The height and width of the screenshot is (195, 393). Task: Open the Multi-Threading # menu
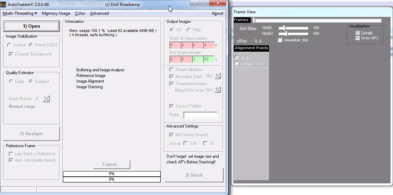pyautogui.click(x=20, y=13)
